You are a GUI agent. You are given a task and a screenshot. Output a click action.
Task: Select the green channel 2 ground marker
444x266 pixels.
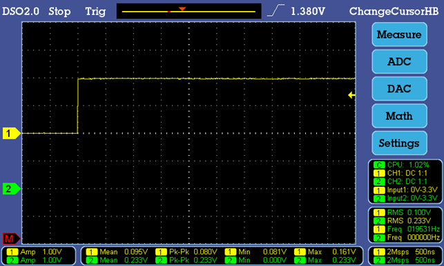coord(12,189)
